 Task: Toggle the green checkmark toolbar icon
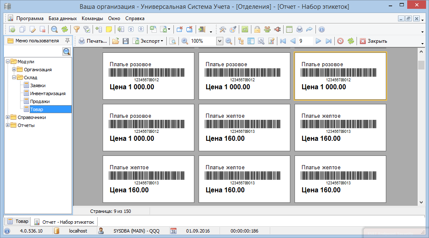point(245,29)
